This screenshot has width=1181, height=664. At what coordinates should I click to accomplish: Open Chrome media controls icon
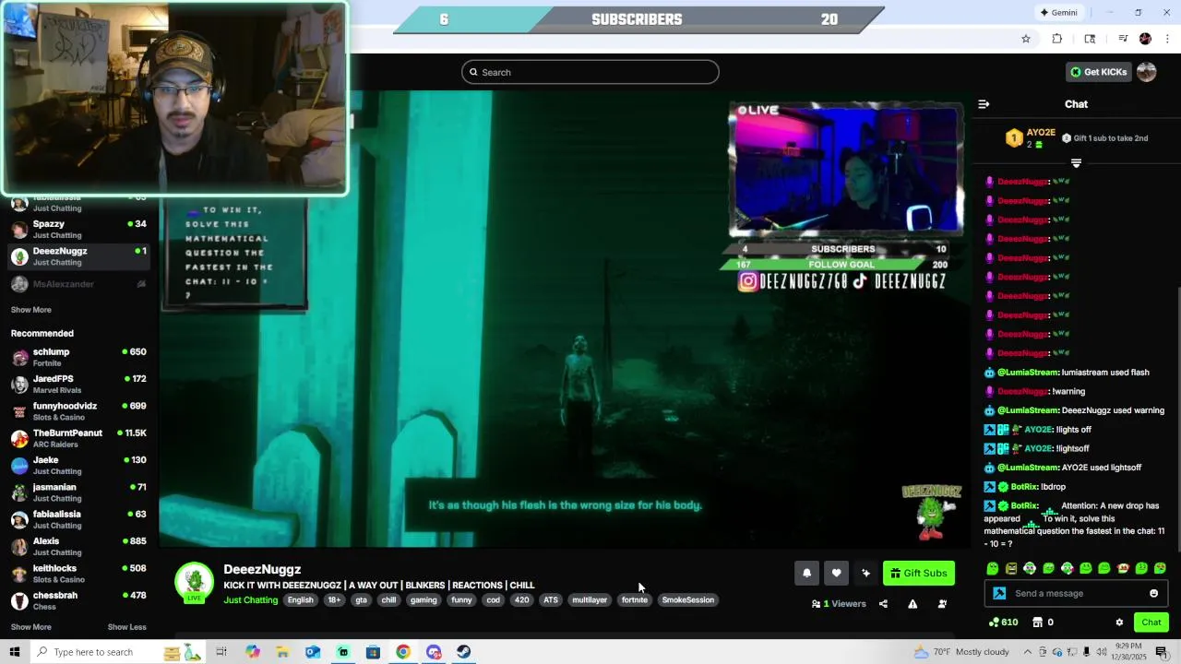tap(1123, 39)
